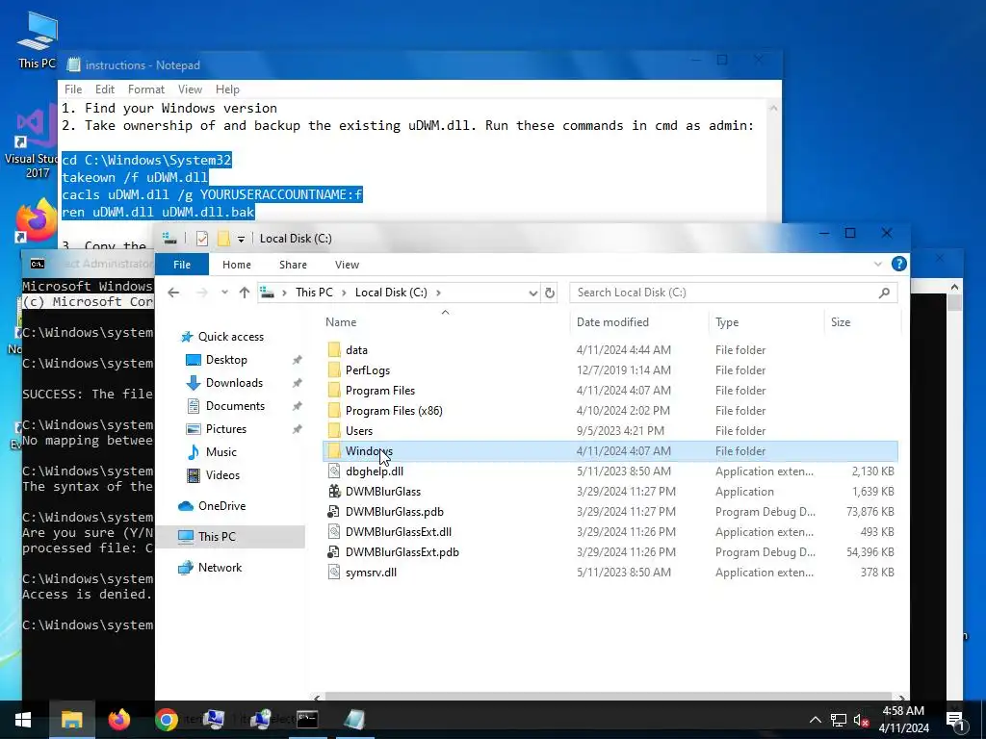Open Music in the navigation pane

tap(221, 452)
